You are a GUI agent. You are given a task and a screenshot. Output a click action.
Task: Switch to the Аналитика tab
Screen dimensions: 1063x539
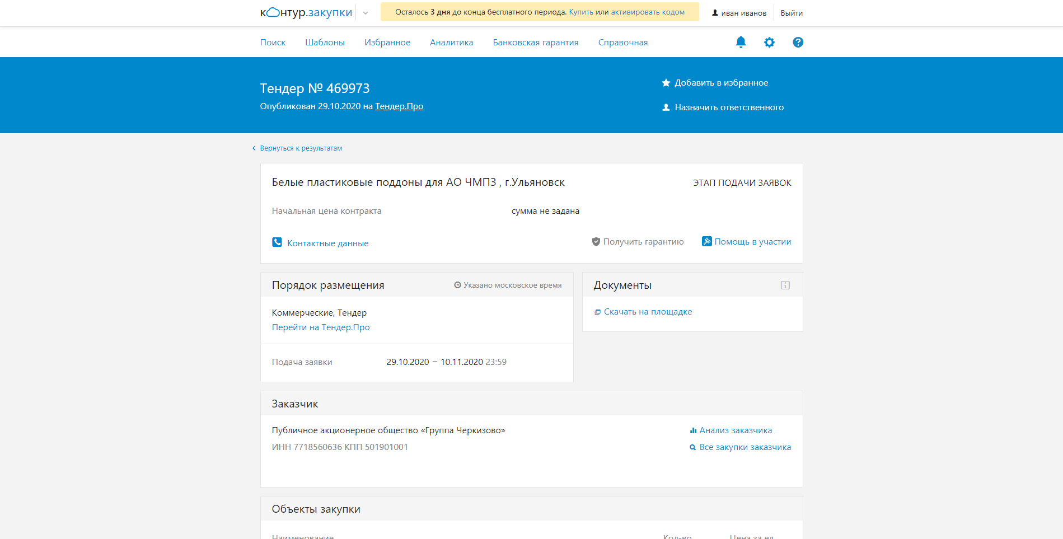click(452, 43)
